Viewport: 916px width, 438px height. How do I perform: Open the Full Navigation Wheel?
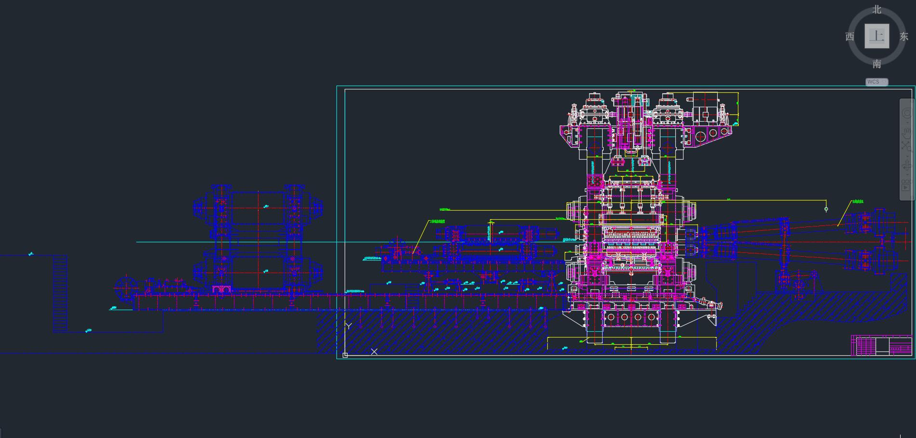point(906,114)
